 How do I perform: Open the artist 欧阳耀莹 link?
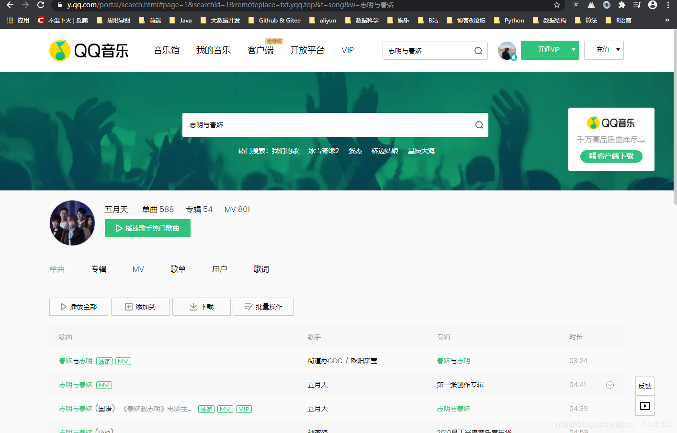(364, 361)
